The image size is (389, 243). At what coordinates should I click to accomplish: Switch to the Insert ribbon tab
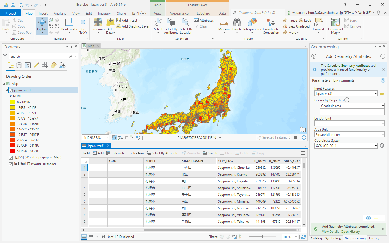click(43, 13)
